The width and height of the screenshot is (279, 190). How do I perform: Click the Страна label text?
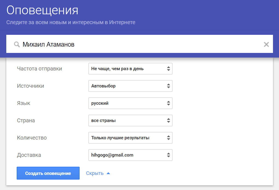tap(26, 121)
